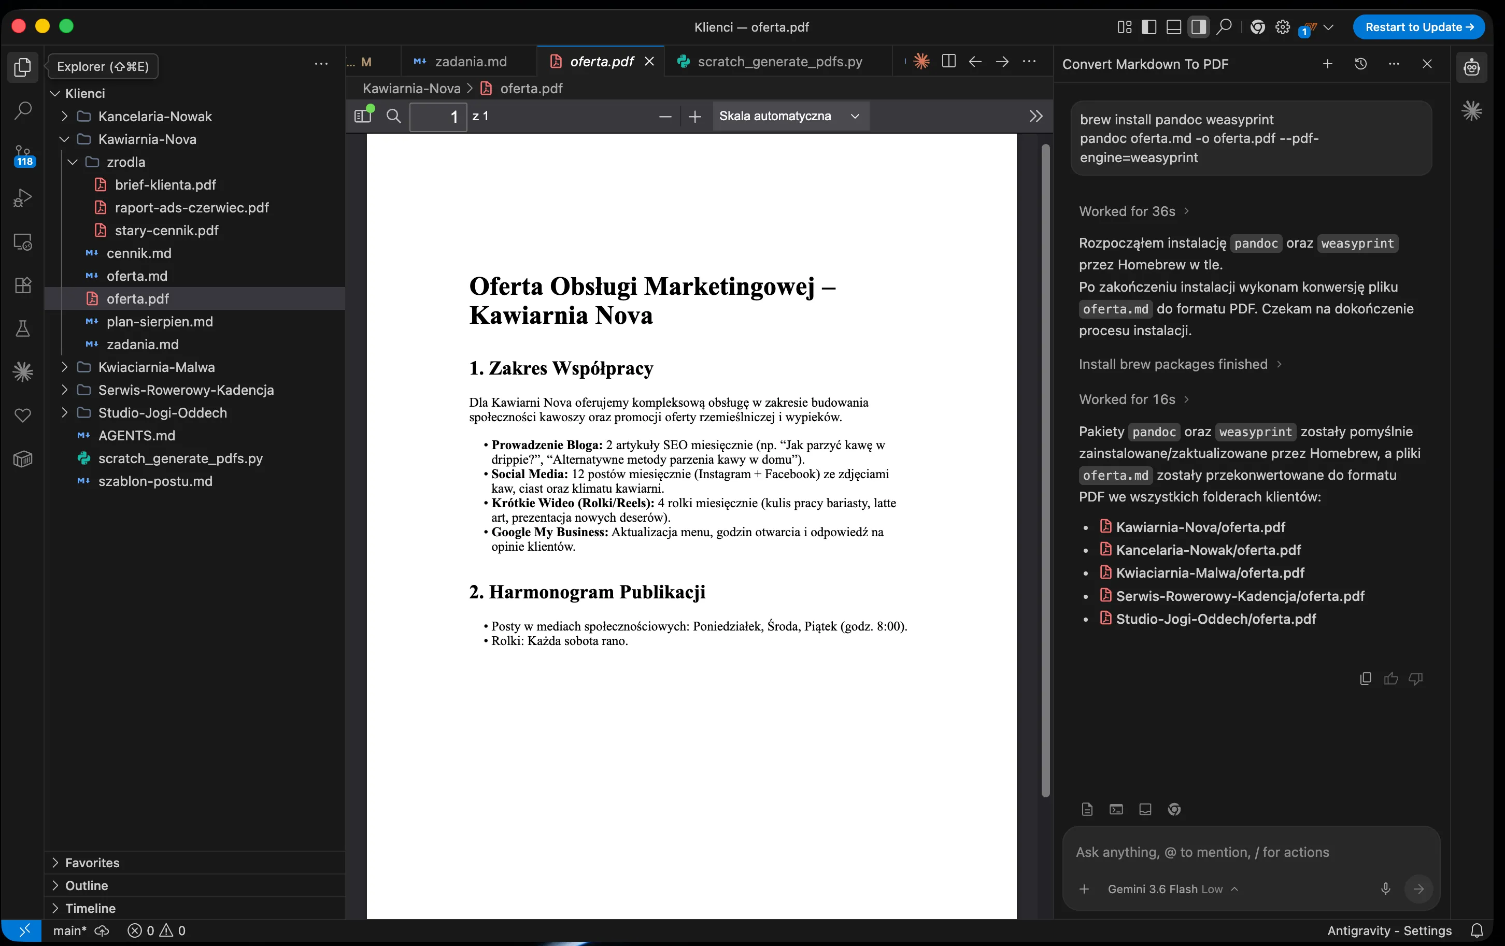The image size is (1505, 946).
Task: Toggle the bottom panel layout icon
Action: click(1174, 27)
